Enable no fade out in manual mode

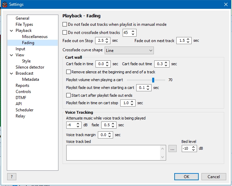[x=65, y=24]
